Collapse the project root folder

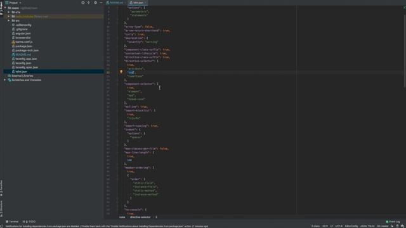[x=5, y=8]
